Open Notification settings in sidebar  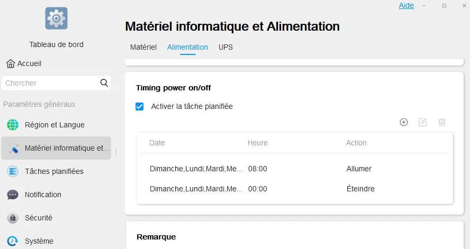tap(43, 195)
